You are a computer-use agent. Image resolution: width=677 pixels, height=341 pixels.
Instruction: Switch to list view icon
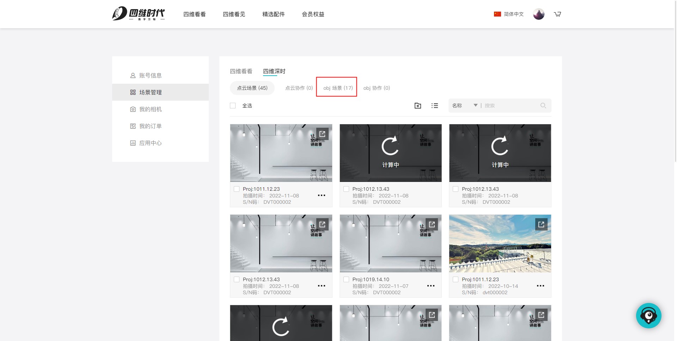tap(434, 106)
